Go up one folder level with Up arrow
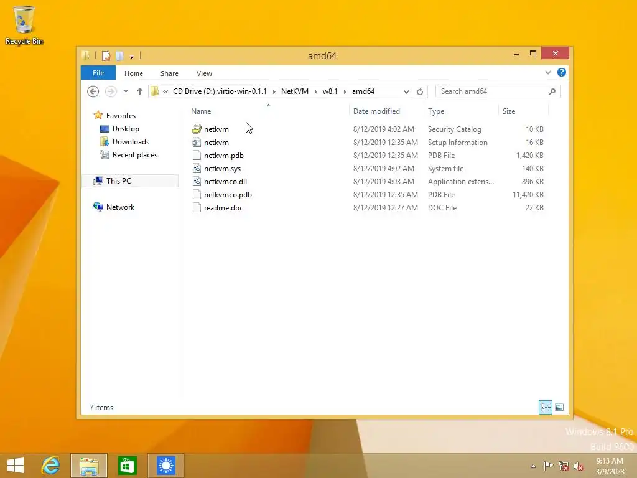The image size is (637, 478). (140, 91)
